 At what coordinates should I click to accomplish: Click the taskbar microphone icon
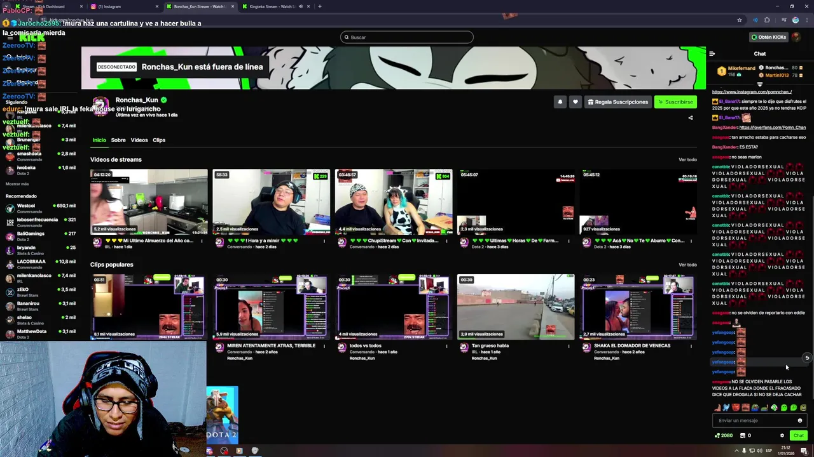tap(745, 451)
